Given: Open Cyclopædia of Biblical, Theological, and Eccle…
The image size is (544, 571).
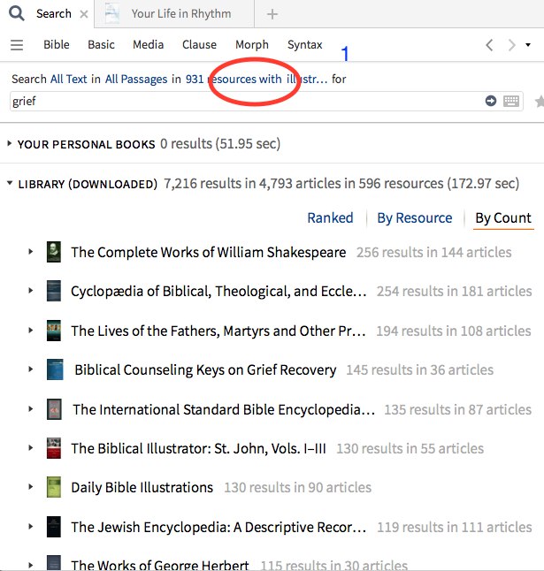Looking at the screenshot, I should (218, 292).
